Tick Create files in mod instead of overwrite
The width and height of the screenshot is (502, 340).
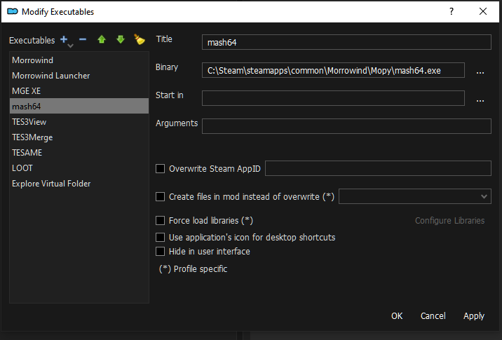[161, 197]
